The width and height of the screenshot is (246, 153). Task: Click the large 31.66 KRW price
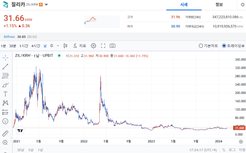click(x=18, y=18)
